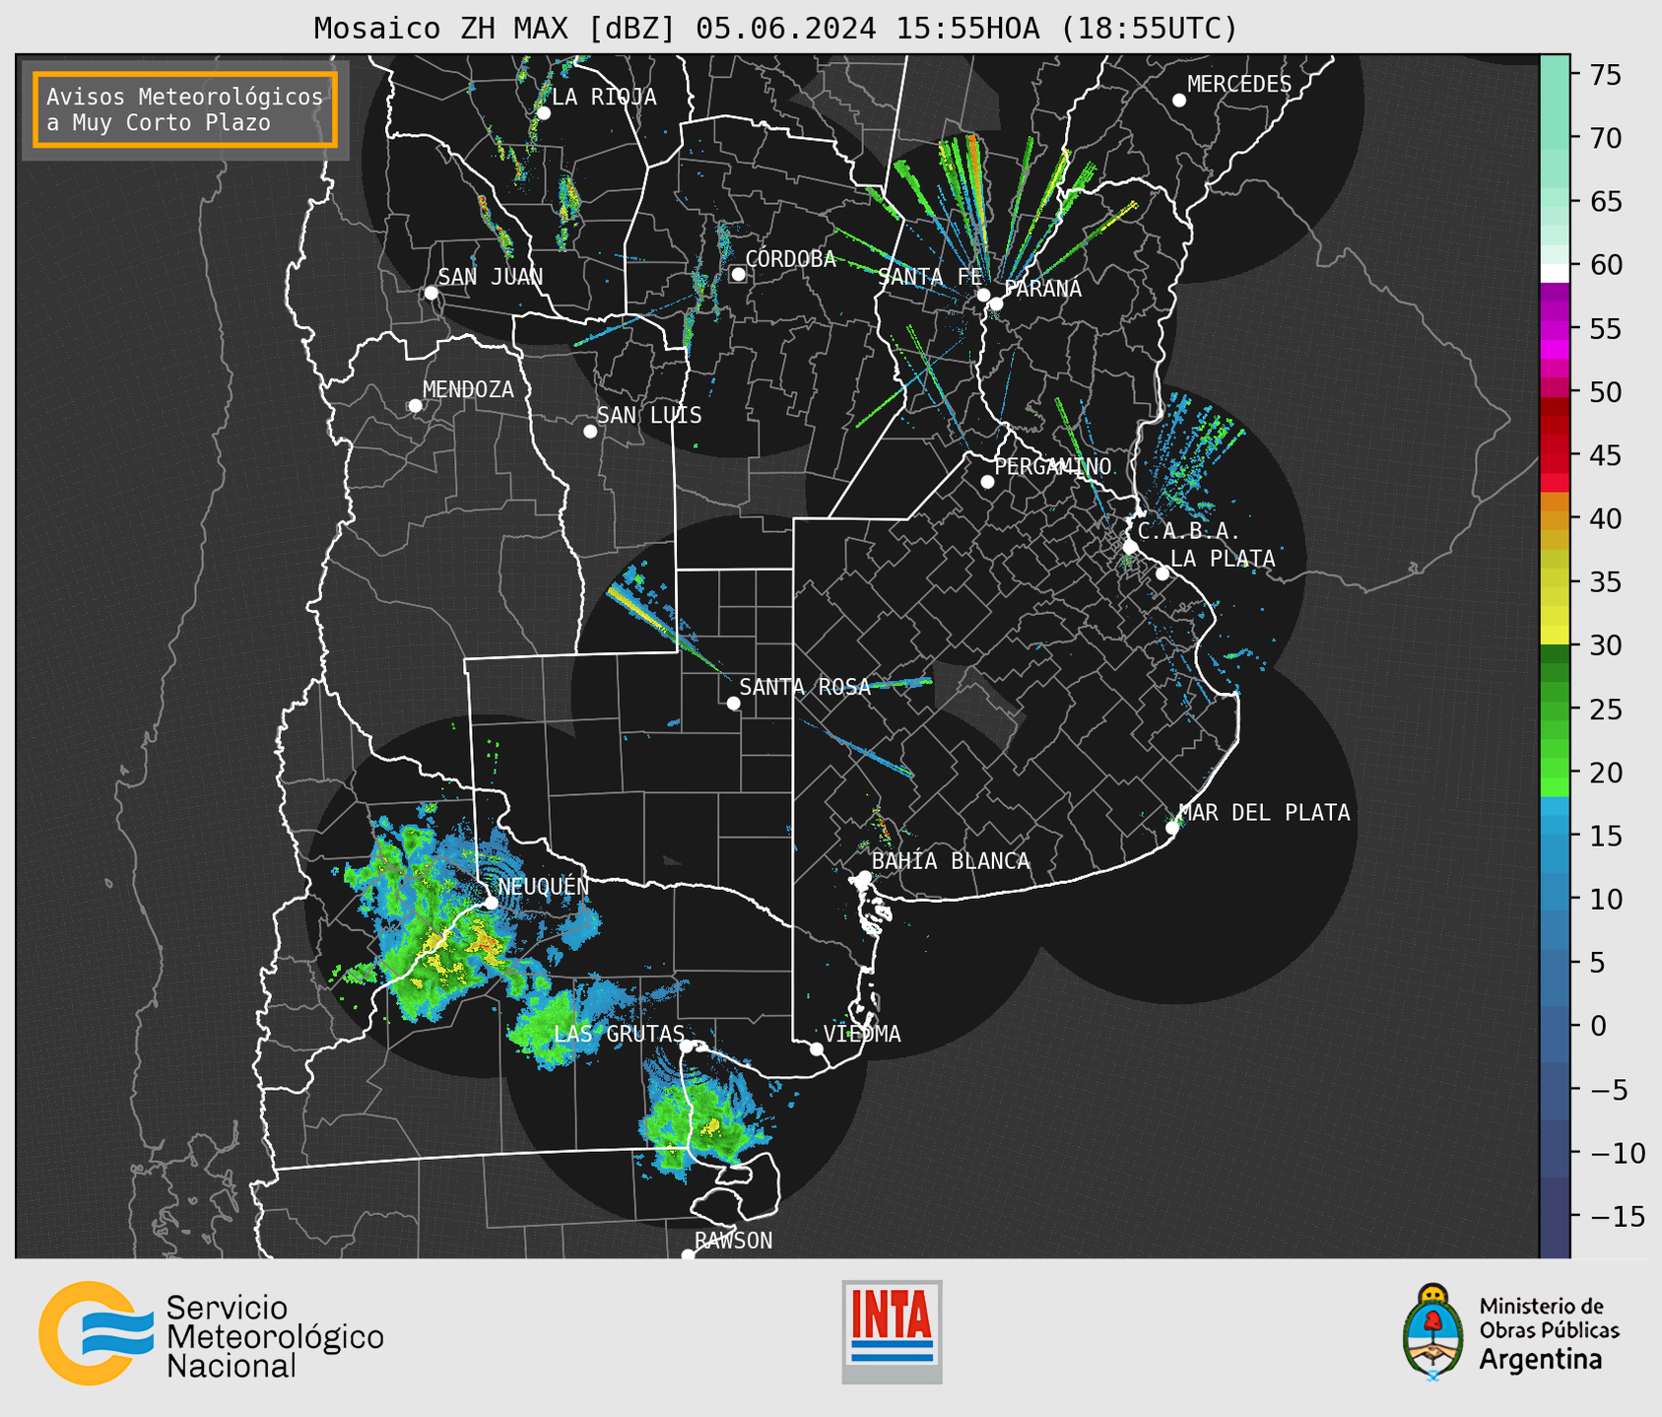Click the Mendoza city marker dot
Screen dimensions: 1662x1417
[x=415, y=406]
